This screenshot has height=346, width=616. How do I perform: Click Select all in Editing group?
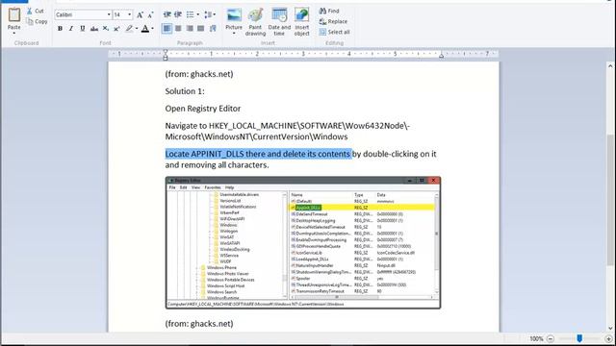pyautogui.click(x=334, y=32)
